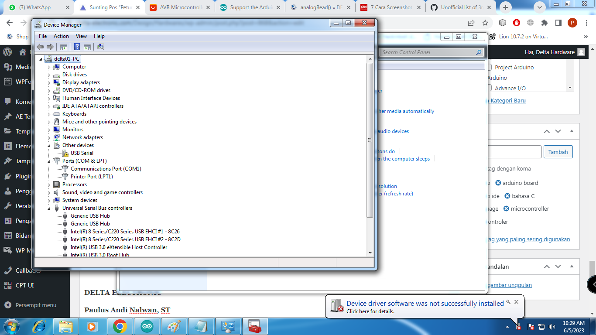
Task: Remove the arduino board tag
Action: [498, 183]
